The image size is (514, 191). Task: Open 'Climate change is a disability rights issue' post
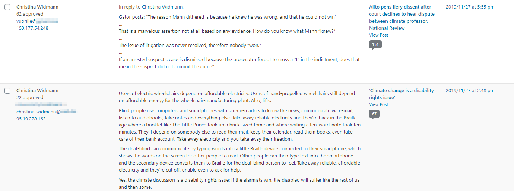401,94
